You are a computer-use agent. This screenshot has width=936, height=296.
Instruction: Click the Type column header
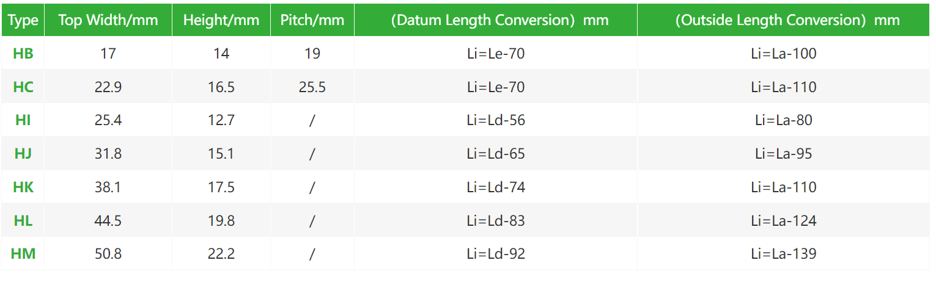click(23, 20)
